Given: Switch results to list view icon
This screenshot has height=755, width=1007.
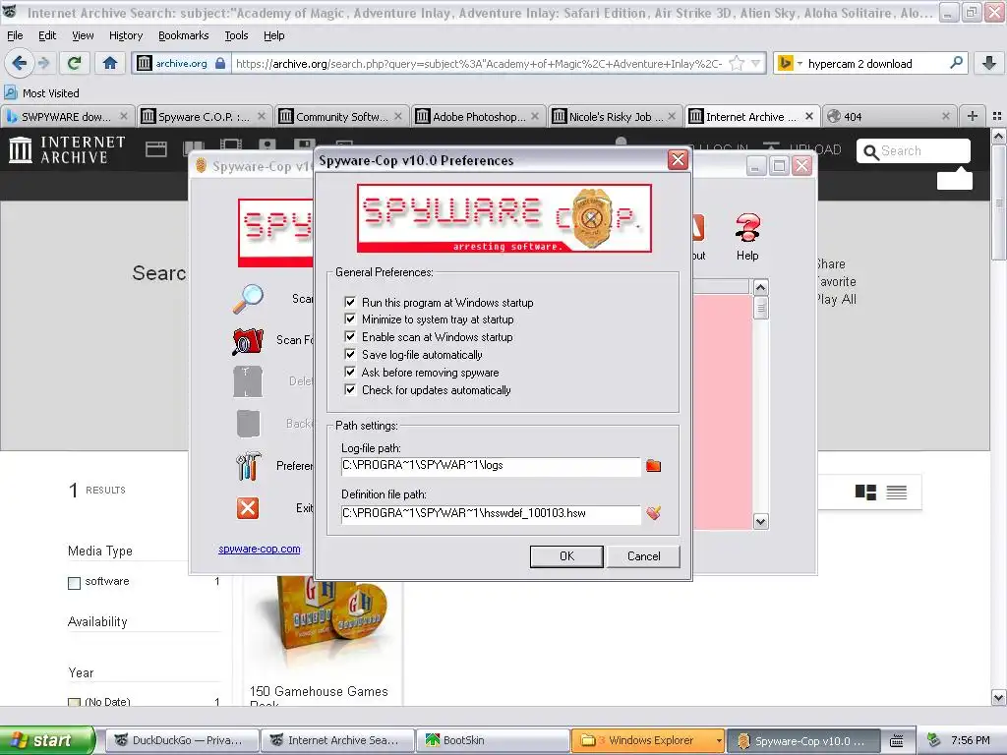Looking at the screenshot, I should point(897,493).
